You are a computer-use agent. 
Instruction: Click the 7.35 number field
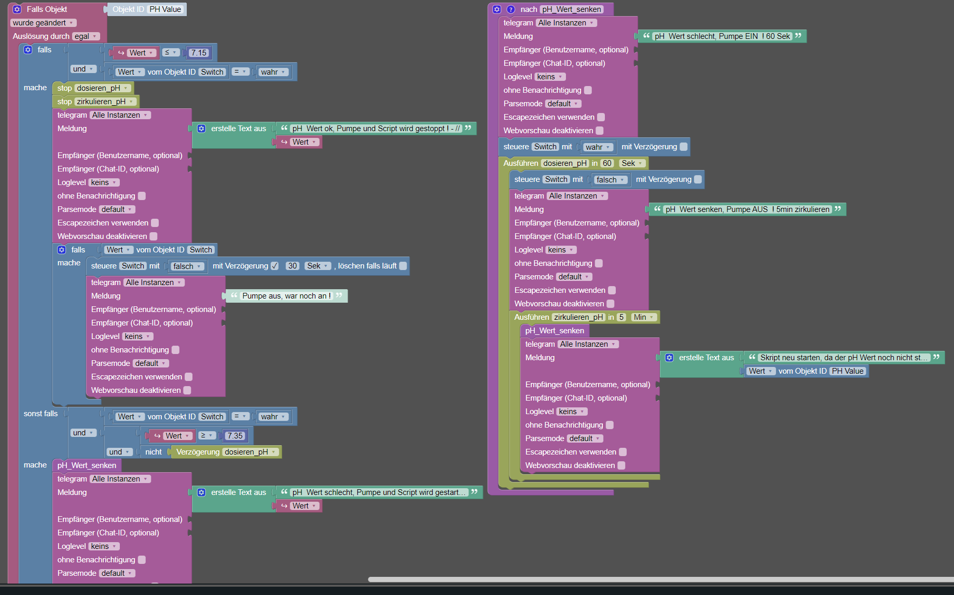click(x=235, y=436)
